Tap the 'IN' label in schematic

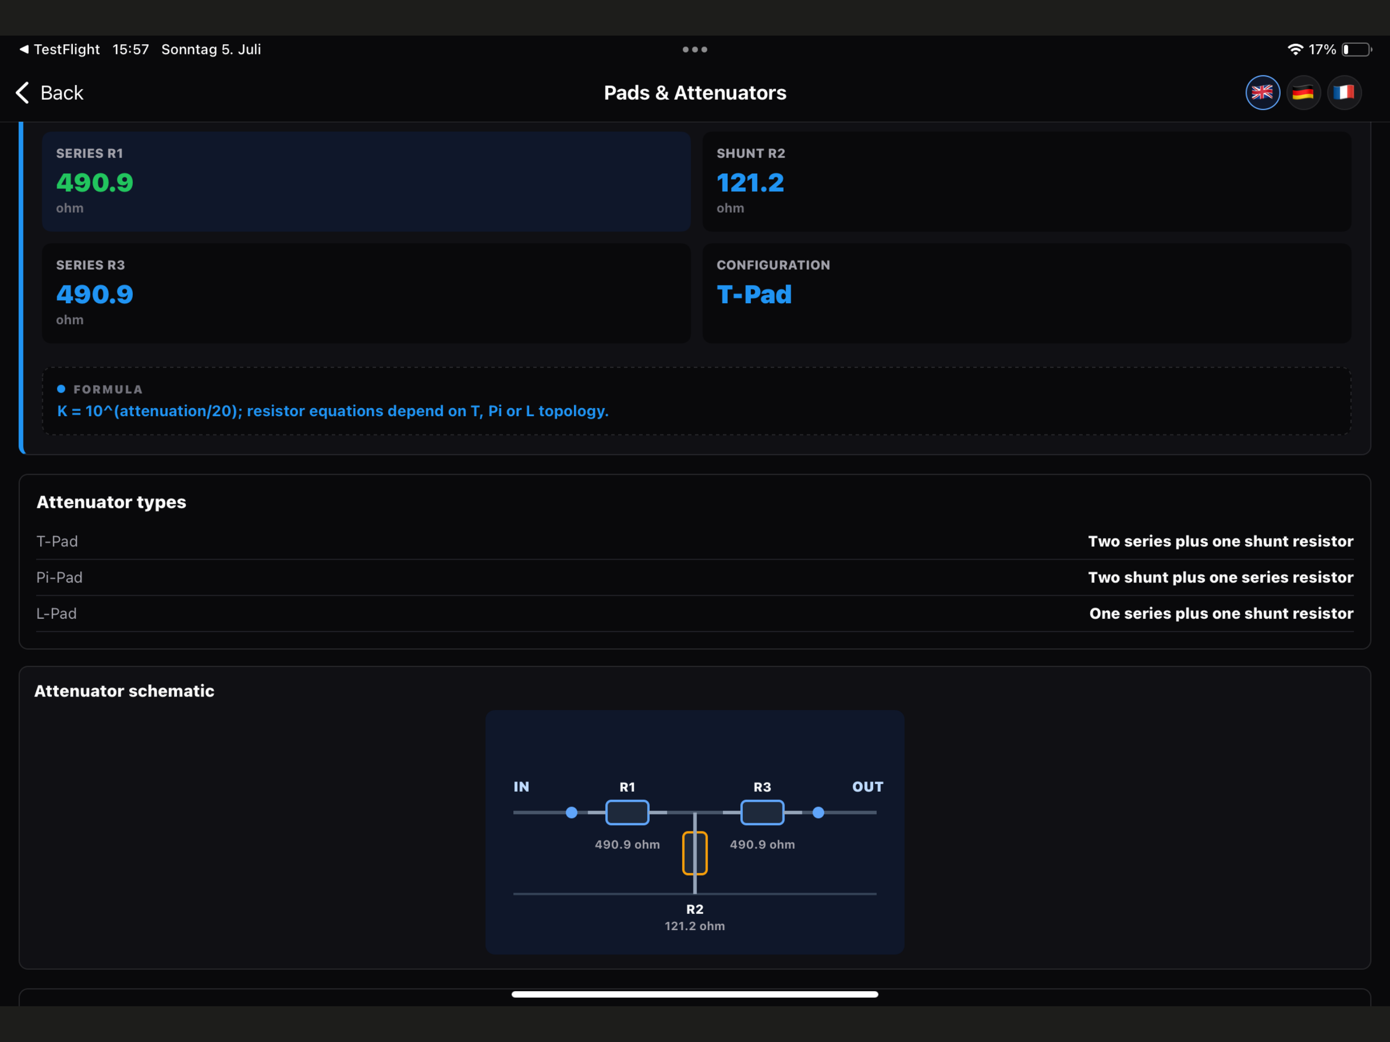521,786
